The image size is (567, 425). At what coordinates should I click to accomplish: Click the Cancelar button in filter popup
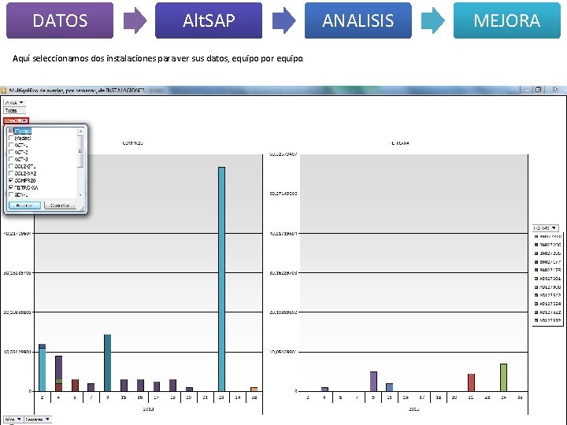tap(60, 205)
